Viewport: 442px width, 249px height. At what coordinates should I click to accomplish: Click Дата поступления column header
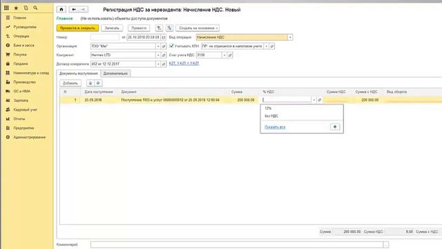[x=99, y=92]
